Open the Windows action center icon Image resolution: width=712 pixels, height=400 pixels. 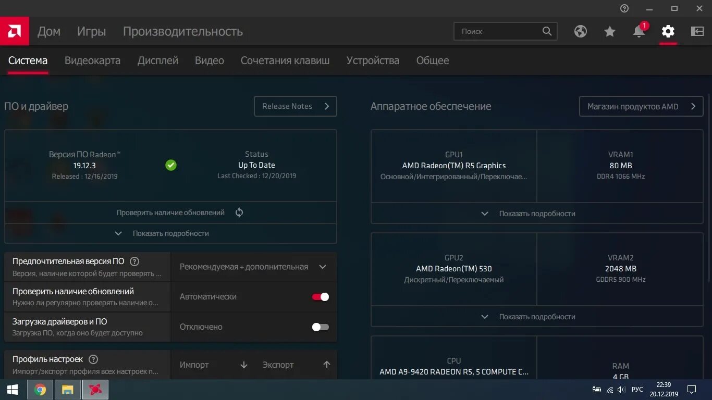692,390
